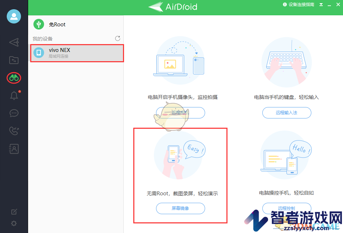Screen dimensions: 343x233
Task: Click the AirDroid logo in title bar
Action: coord(173,7)
